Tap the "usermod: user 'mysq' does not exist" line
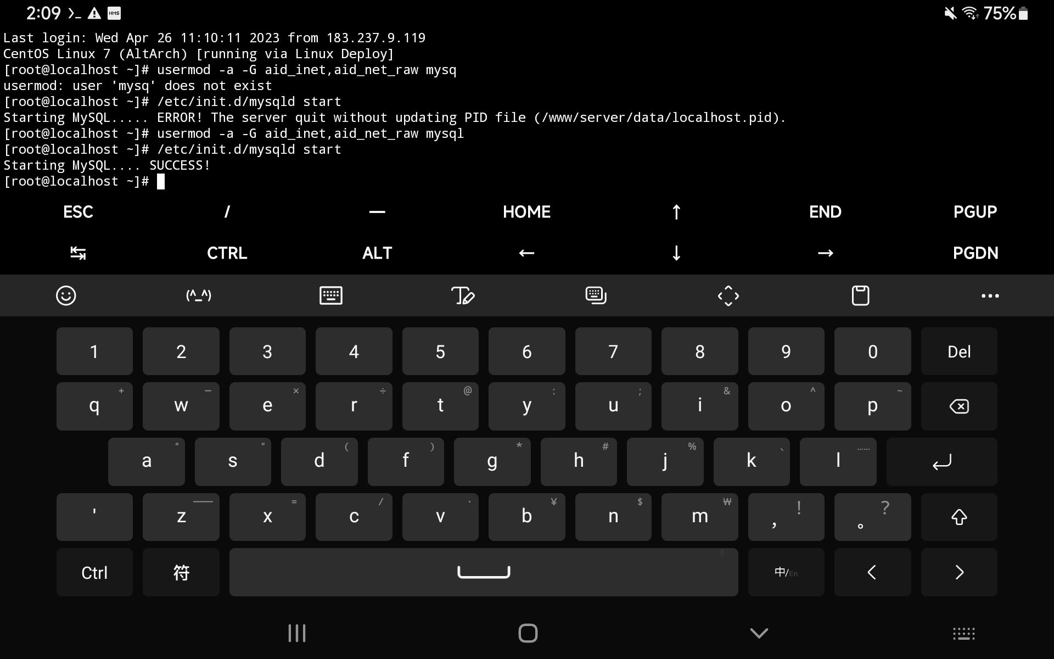Image resolution: width=1054 pixels, height=659 pixels. 138,86
